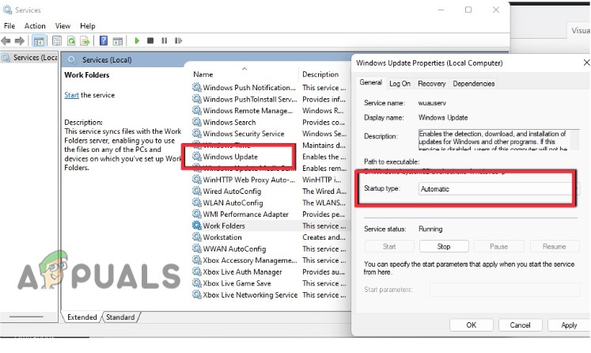Select Services (Local) in the console tree
Image resolution: width=591 pixels, height=353 pixels.
29,58
